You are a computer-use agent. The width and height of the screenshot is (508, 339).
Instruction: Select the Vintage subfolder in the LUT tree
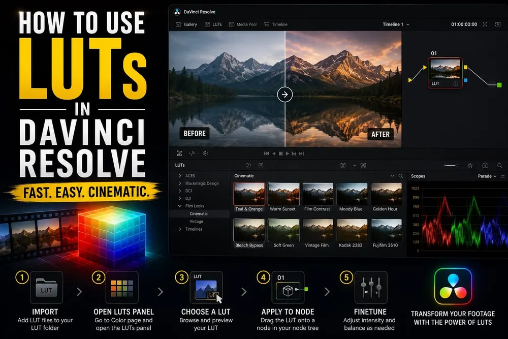coord(196,222)
